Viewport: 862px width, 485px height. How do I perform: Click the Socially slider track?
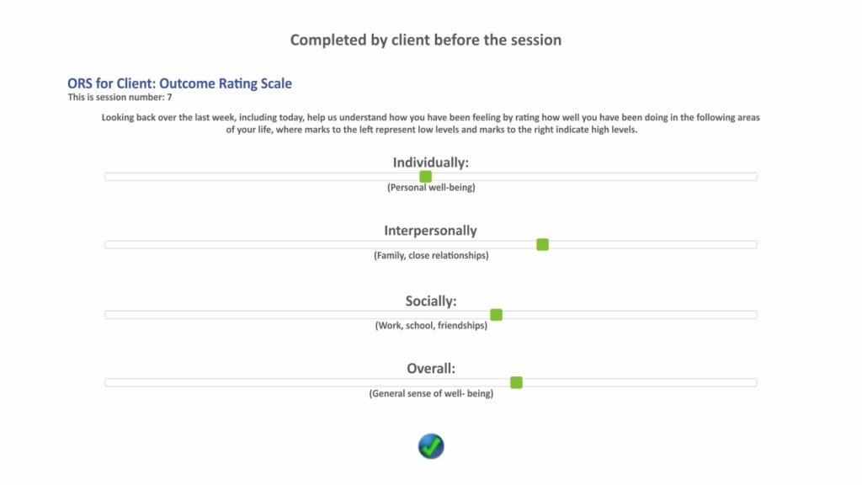(253, 313)
